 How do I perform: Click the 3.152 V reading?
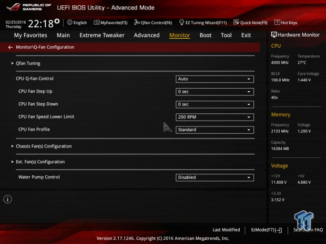pyautogui.click(x=278, y=200)
